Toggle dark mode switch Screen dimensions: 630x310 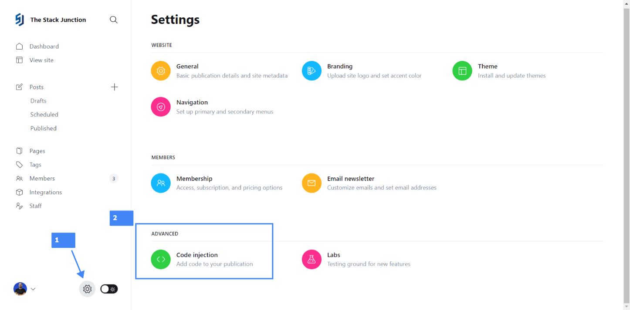(x=108, y=289)
